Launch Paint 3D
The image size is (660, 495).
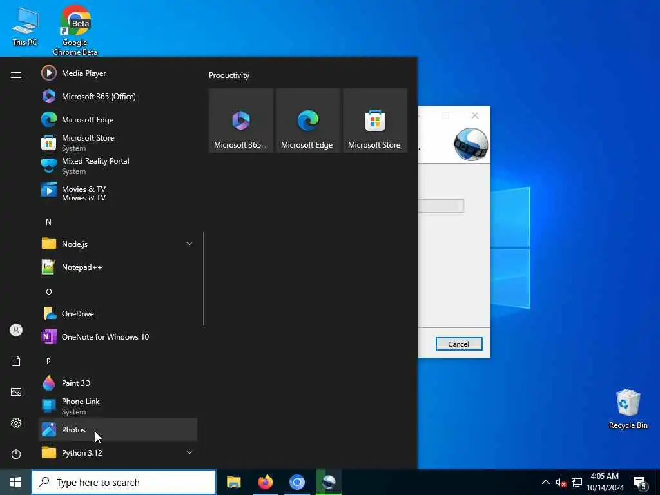click(117, 383)
